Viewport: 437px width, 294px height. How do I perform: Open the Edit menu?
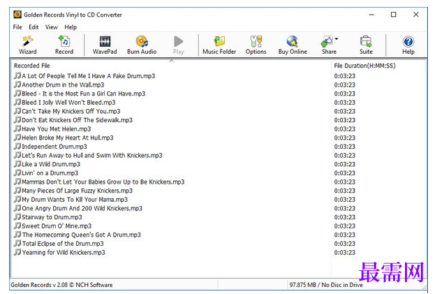(34, 27)
